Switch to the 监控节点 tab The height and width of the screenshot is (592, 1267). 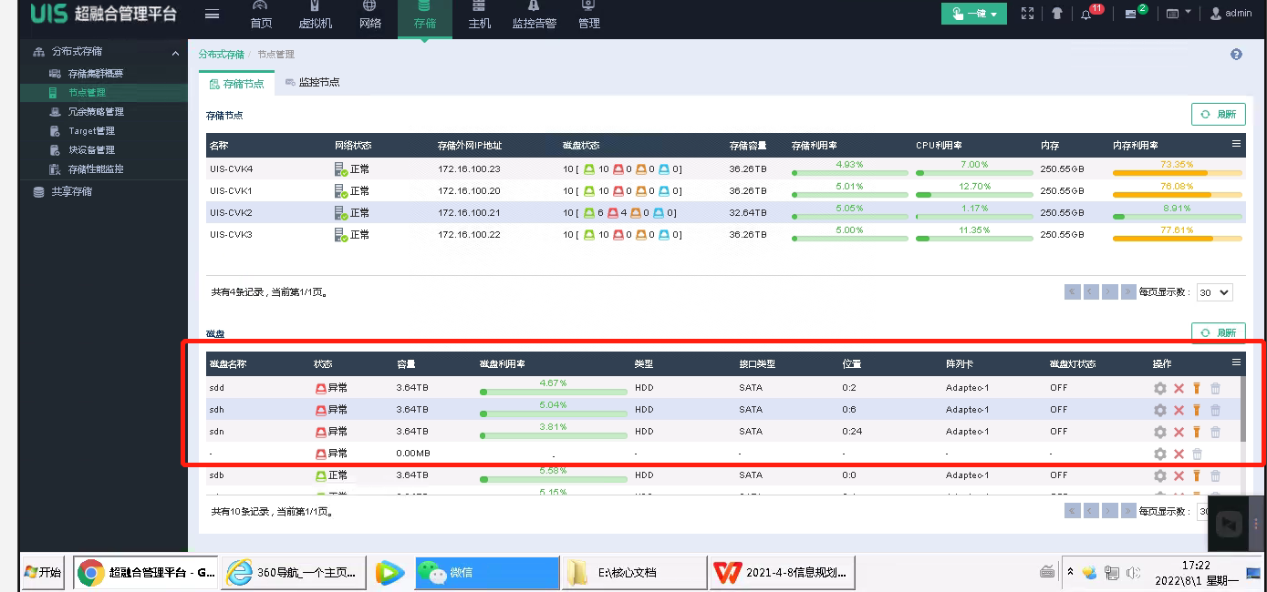point(312,83)
